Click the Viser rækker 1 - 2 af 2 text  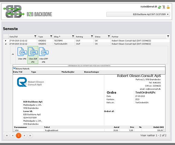(153, 135)
